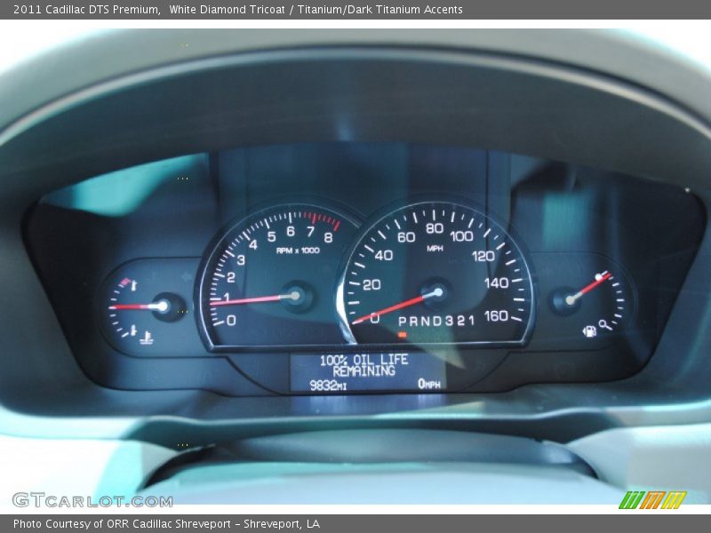Click the fuel gauge full marker symbol
The height and width of the screenshot is (533, 711).
click(x=598, y=276)
